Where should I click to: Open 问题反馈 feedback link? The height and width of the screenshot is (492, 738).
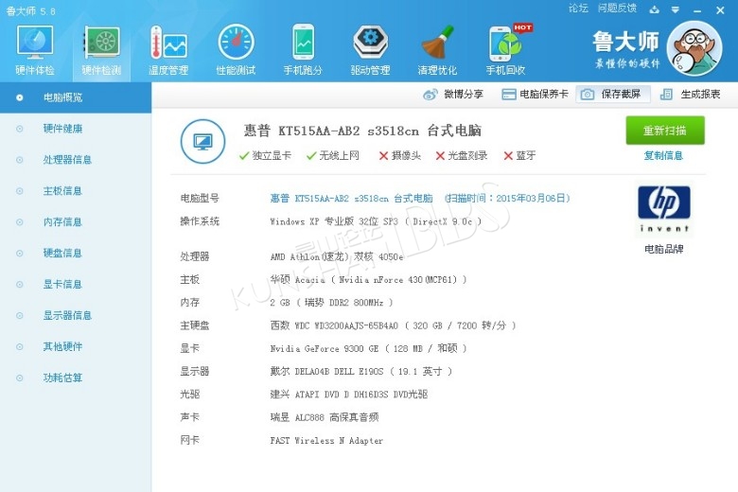click(617, 8)
